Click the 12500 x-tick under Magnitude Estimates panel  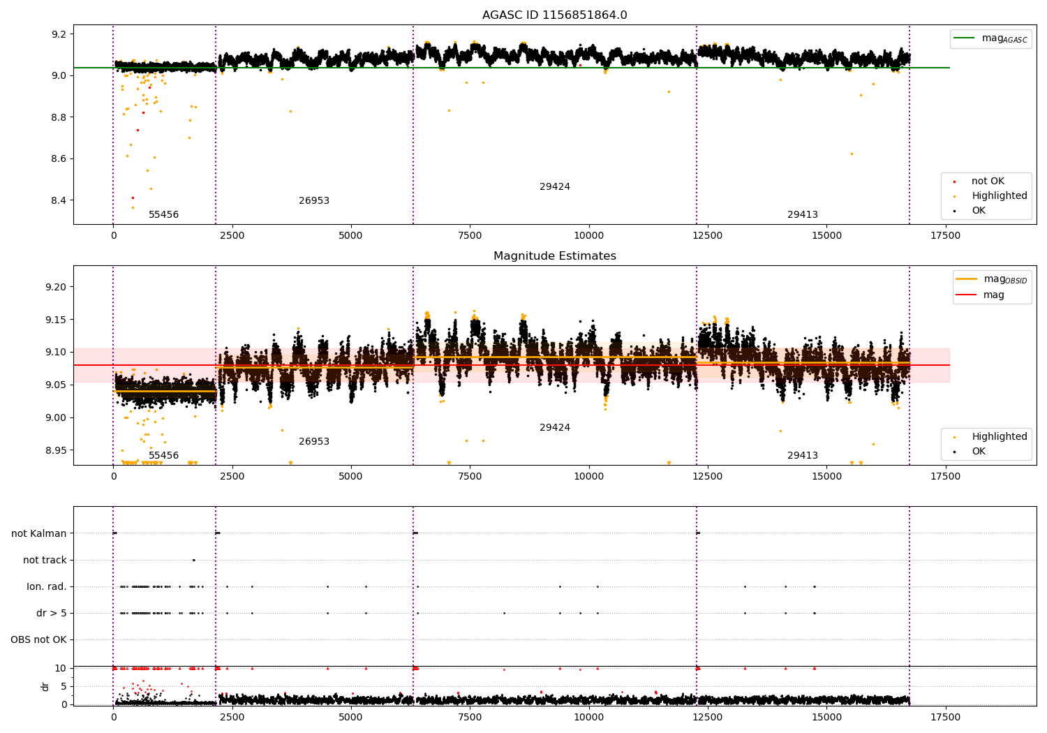[x=707, y=477]
